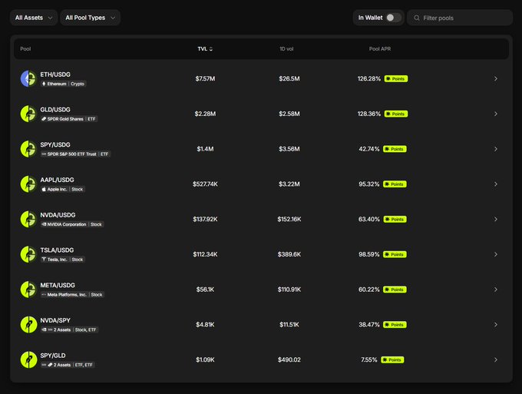Click the Points badge on the NVDA/SPY row
This screenshot has width=522, height=394.
pos(395,325)
